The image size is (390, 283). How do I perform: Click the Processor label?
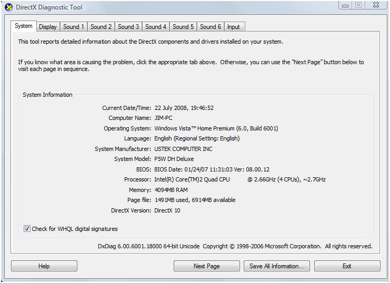pyautogui.click(x=137, y=179)
